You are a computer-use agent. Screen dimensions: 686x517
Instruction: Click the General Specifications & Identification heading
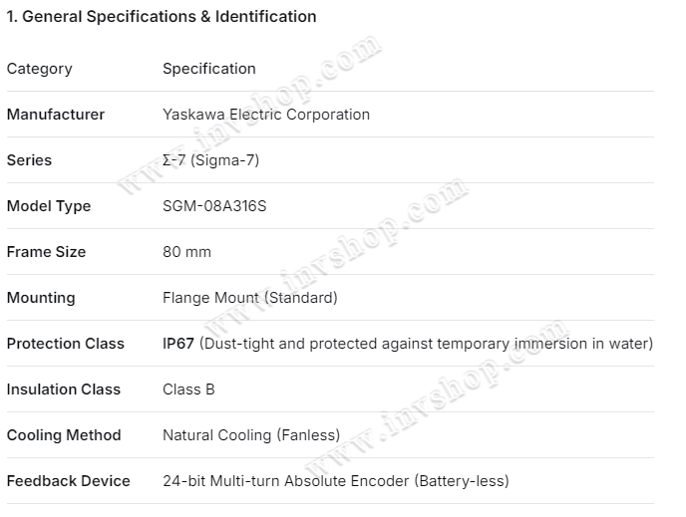pyautogui.click(x=162, y=17)
